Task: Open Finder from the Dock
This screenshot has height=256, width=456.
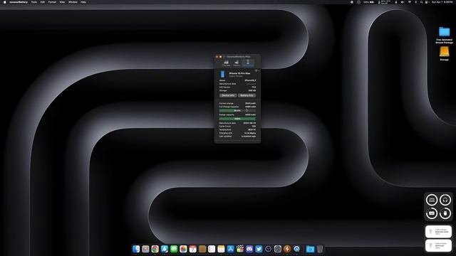Action: tap(136, 249)
